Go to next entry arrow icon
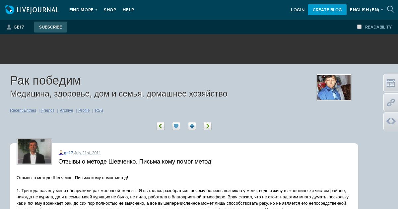This screenshot has height=209, width=398. pos(208,126)
